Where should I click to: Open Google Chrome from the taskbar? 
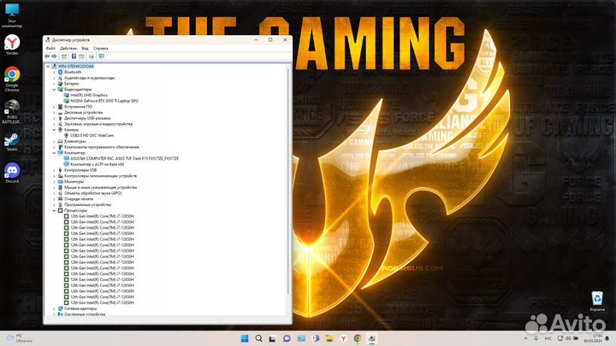point(358,338)
